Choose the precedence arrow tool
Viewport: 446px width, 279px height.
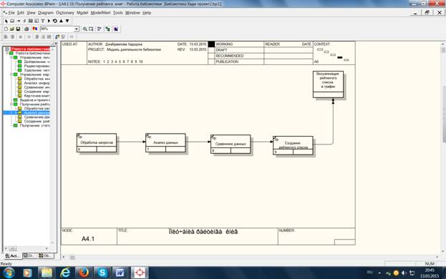(19, 21)
